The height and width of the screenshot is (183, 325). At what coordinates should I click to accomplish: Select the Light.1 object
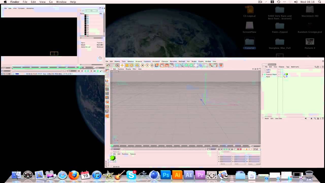coord(268,70)
